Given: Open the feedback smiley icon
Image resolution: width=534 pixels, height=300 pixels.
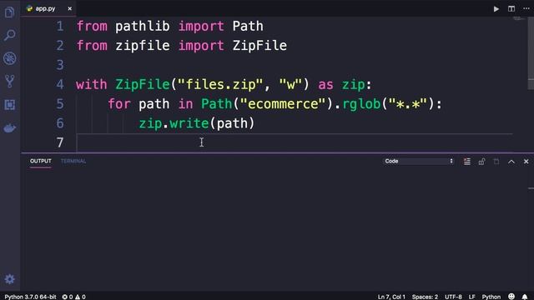Looking at the screenshot, I should (511, 297).
